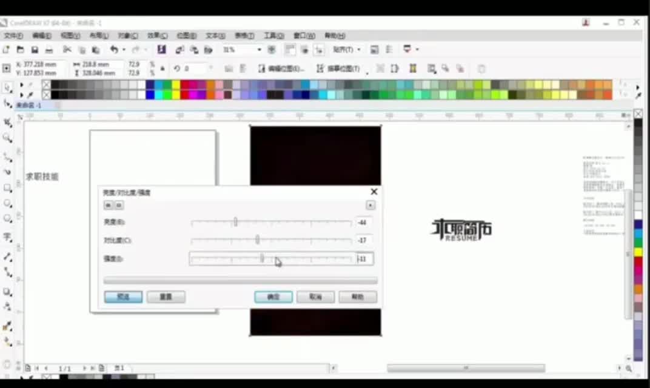The image size is (650, 388).
Task: Expand the dialog options arrow at top right
Action: click(x=370, y=205)
